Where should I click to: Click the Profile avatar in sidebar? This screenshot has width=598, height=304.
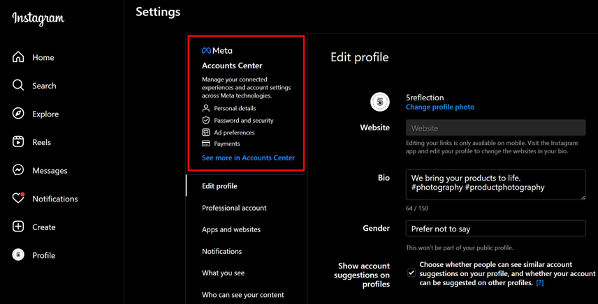18,255
